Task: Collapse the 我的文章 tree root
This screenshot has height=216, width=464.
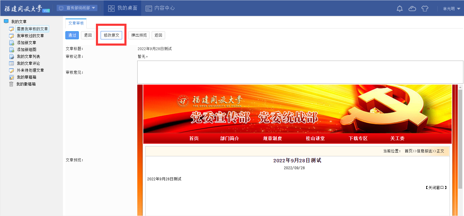Action: click(6, 22)
